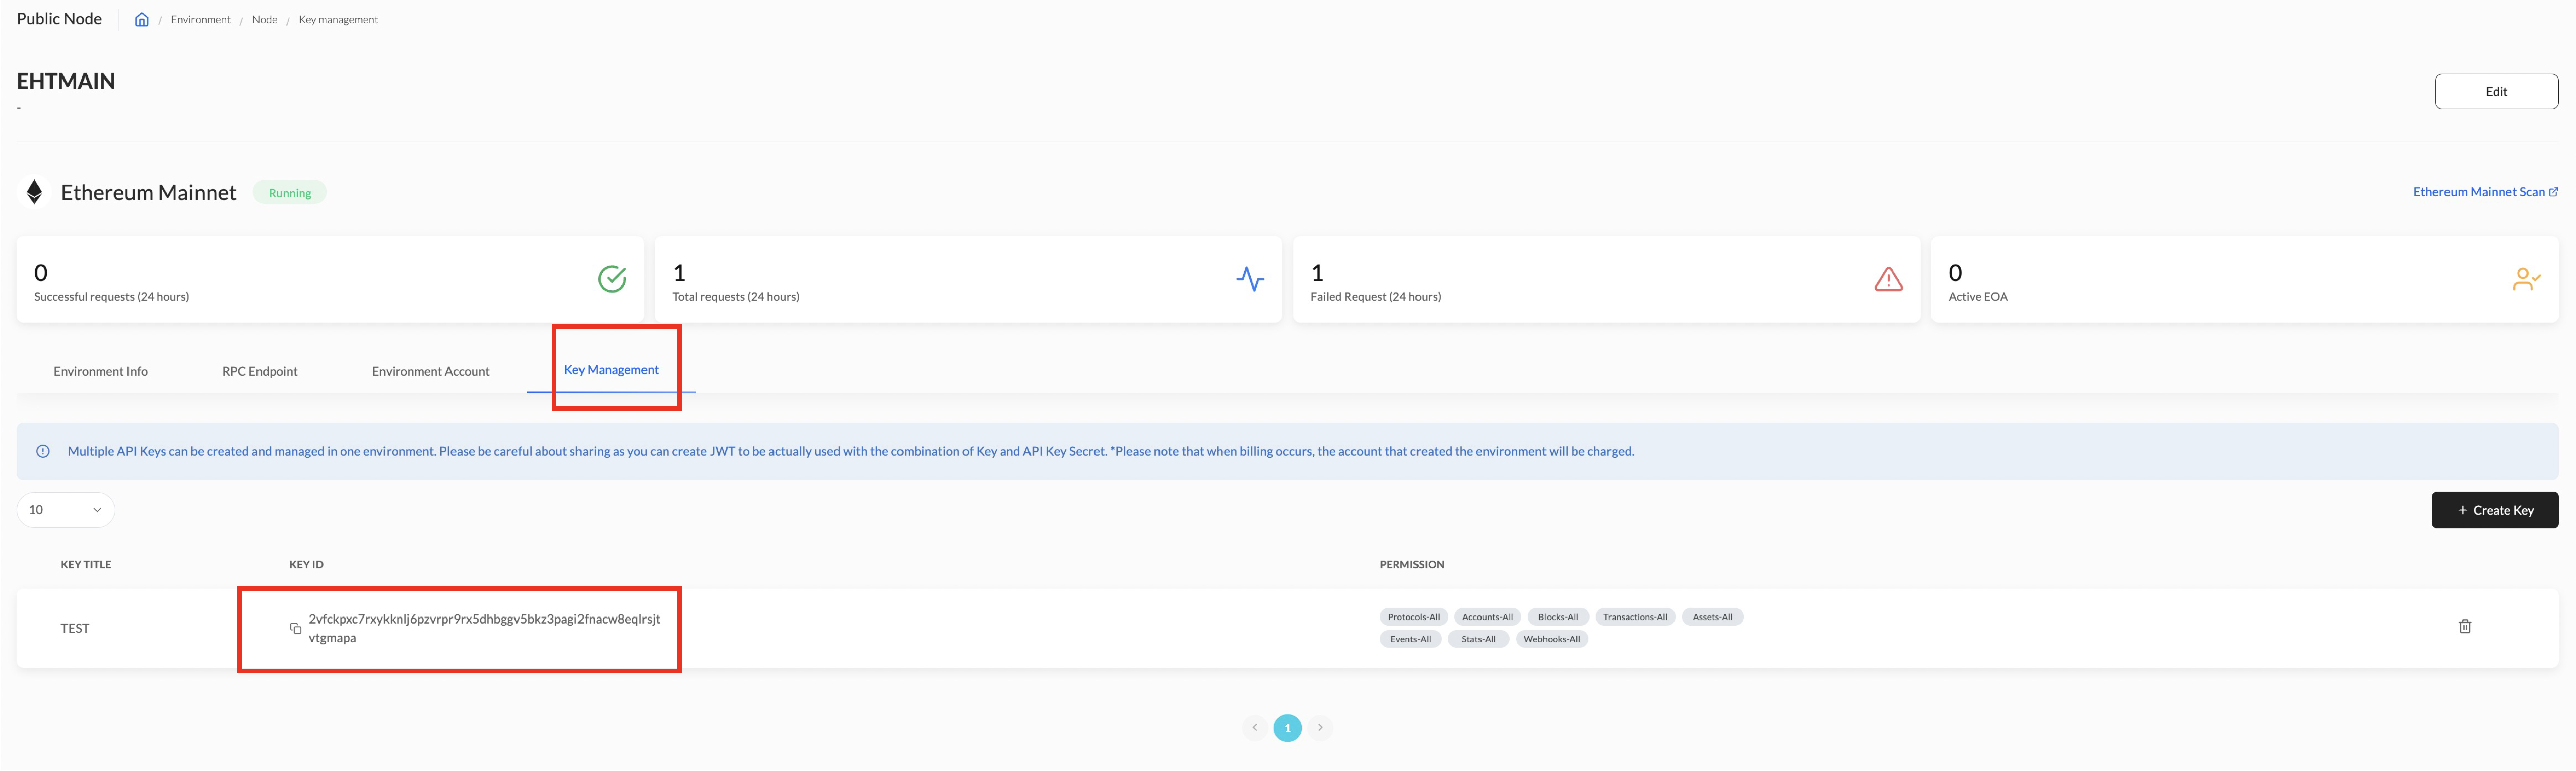Click the Environment breadcrumb link
2576x771 pixels.
click(200, 20)
